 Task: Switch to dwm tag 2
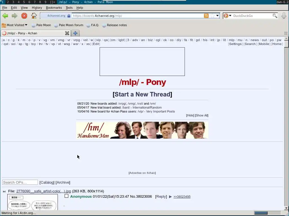pos(8,2)
